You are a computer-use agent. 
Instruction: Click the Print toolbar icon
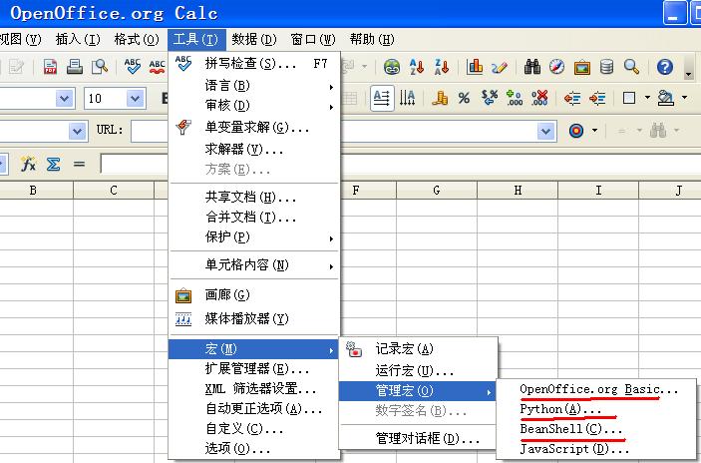tap(75, 67)
